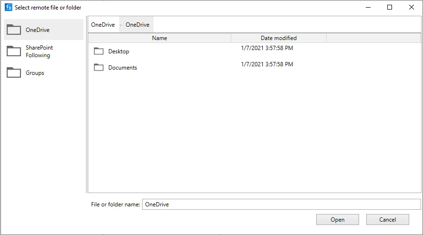Screen dimensions: 423x235
Task: Close the Select remote file dialog
Action: click(x=412, y=7)
